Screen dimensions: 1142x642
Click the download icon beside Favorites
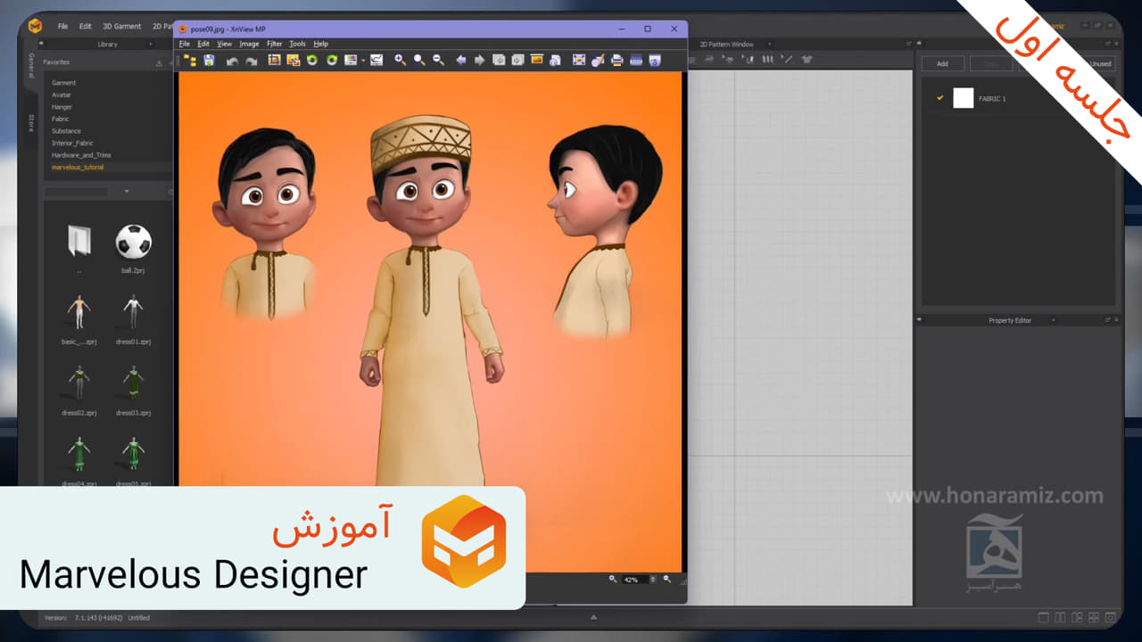click(159, 62)
